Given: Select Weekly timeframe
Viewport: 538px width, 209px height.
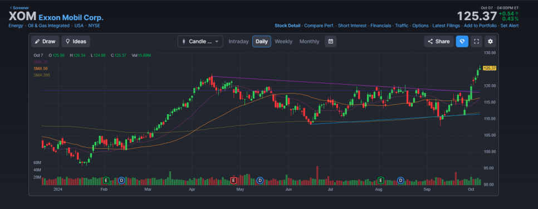Looking at the screenshot, I should coord(283,42).
